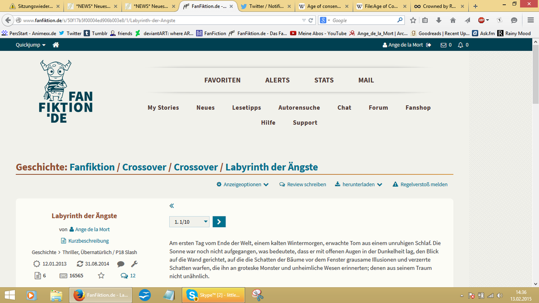
Task: Click the Firefox home toolbar icon
Action: tap(453, 20)
